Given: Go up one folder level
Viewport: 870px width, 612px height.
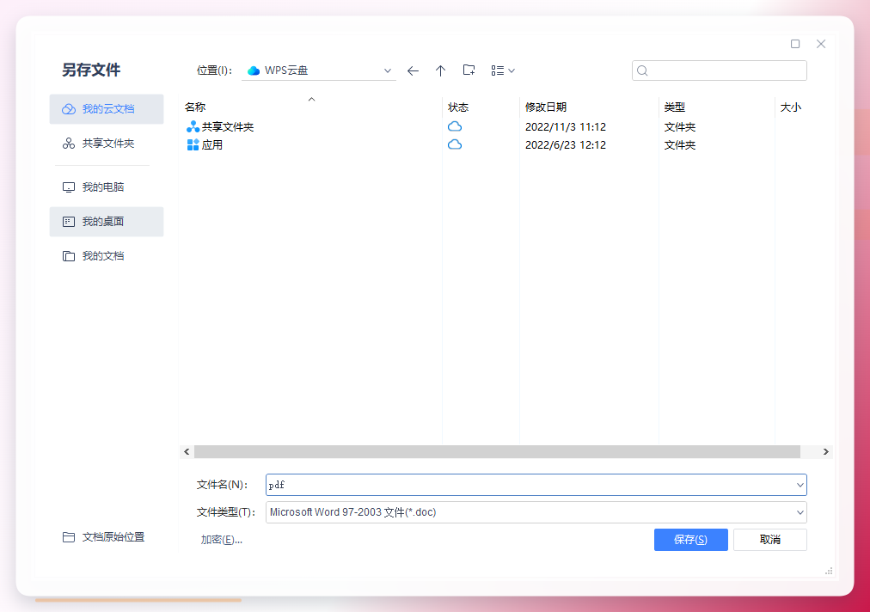Looking at the screenshot, I should click(x=440, y=70).
